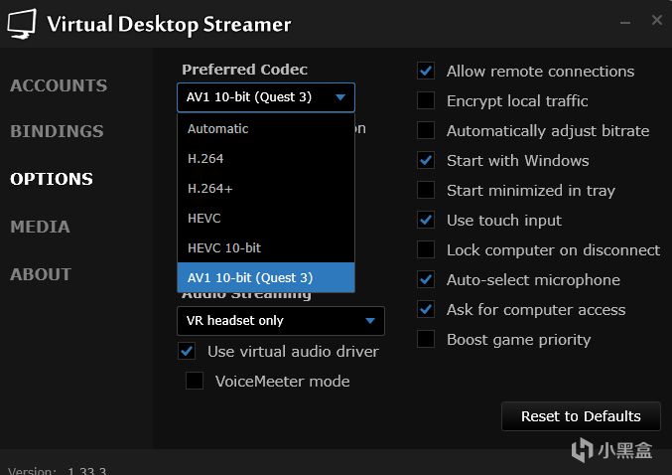The image size is (672, 475).
Task: Enable VoiceMeeter mode checkbox
Action: (195, 382)
